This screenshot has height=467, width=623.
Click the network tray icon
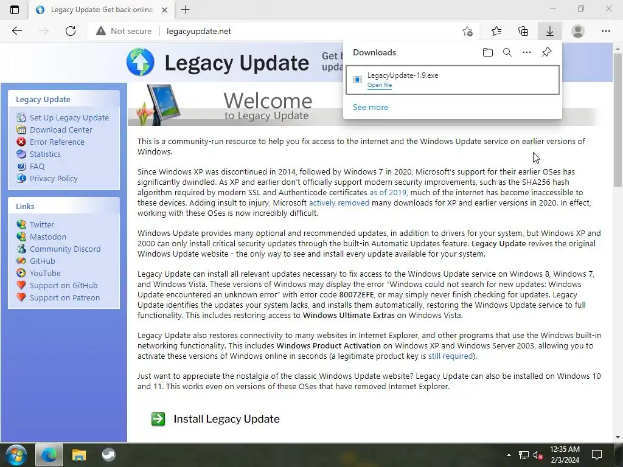524,455
